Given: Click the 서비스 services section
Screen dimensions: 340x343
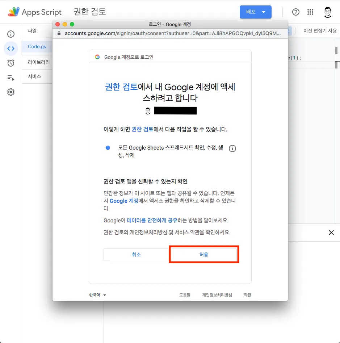Looking at the screenshot, I should [x=34, y=76].
